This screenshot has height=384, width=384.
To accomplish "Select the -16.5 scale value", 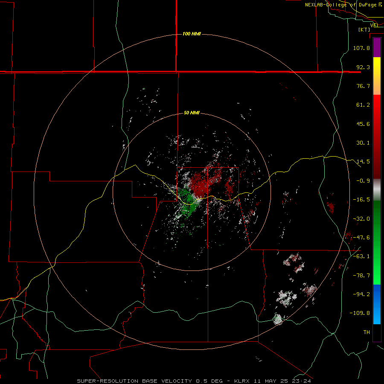I will pos(361,200).
